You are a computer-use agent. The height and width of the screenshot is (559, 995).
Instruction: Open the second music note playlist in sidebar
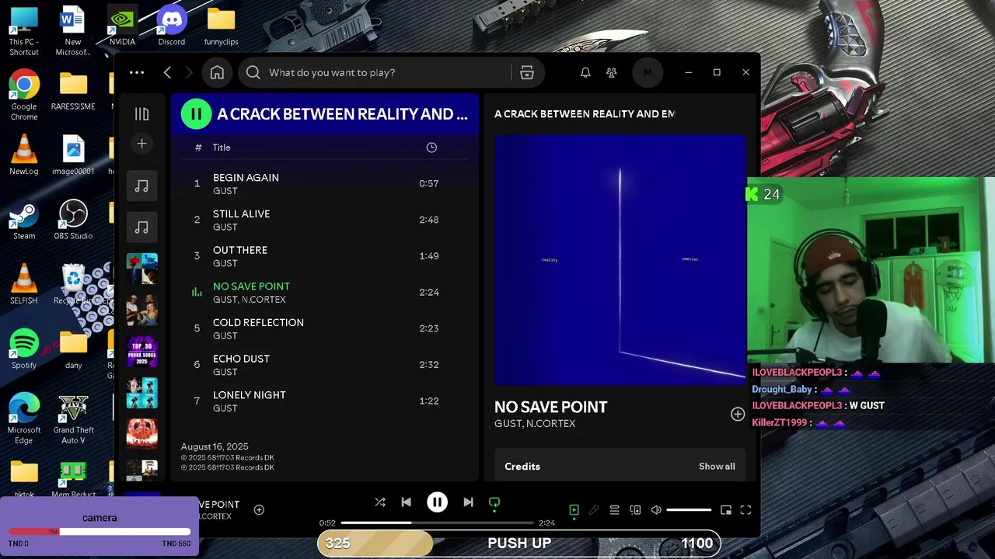[141, 227]
